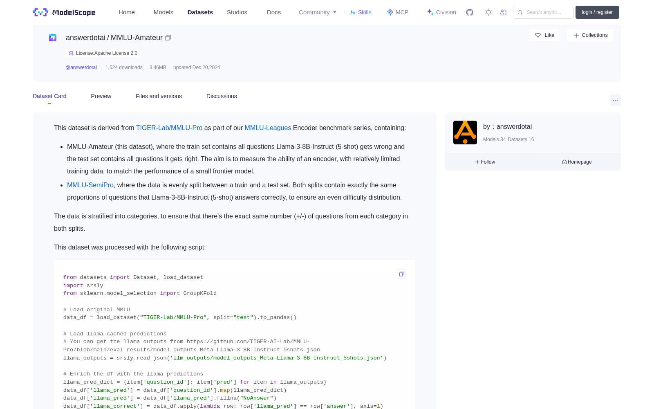Click the ModelScope logo
This screenshot has width=654, height=409.
[64, 12]
